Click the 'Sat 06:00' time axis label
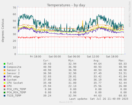This screenshot has width=132, height=105. pos(74,57)
